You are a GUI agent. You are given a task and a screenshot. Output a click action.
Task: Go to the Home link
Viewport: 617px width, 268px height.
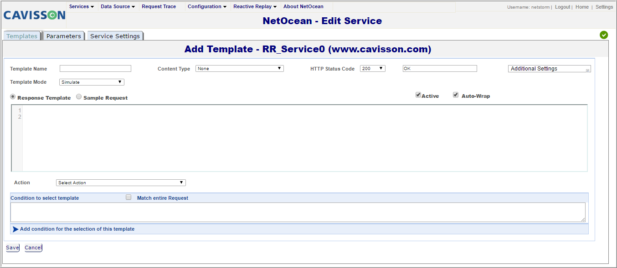click(x=582, y=7)
